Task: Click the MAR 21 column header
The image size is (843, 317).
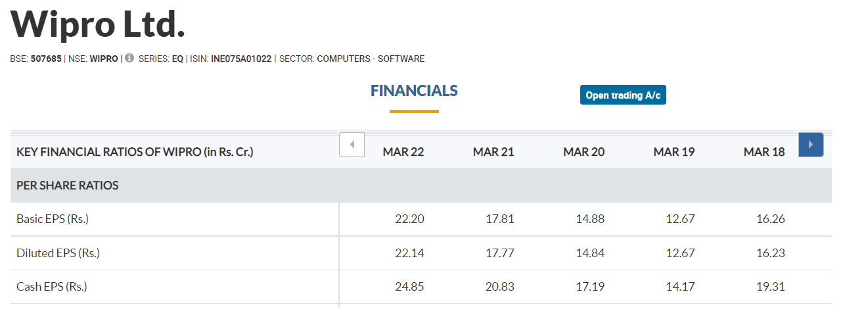Action: [x=493, y=152]
